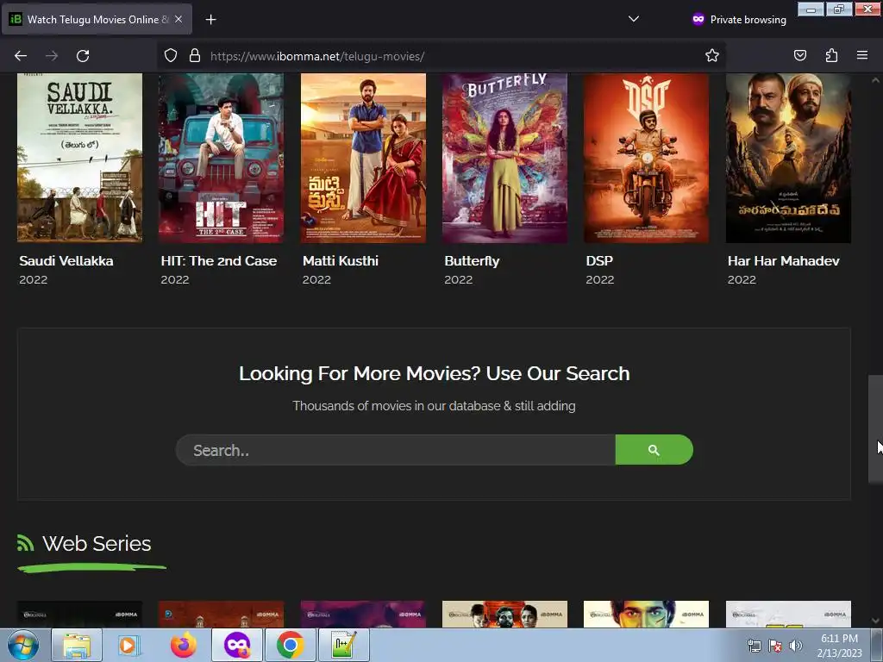Click the Matti Kusthi title link
The height and width of the screenshot is (662, 883).
click(341, 261)
